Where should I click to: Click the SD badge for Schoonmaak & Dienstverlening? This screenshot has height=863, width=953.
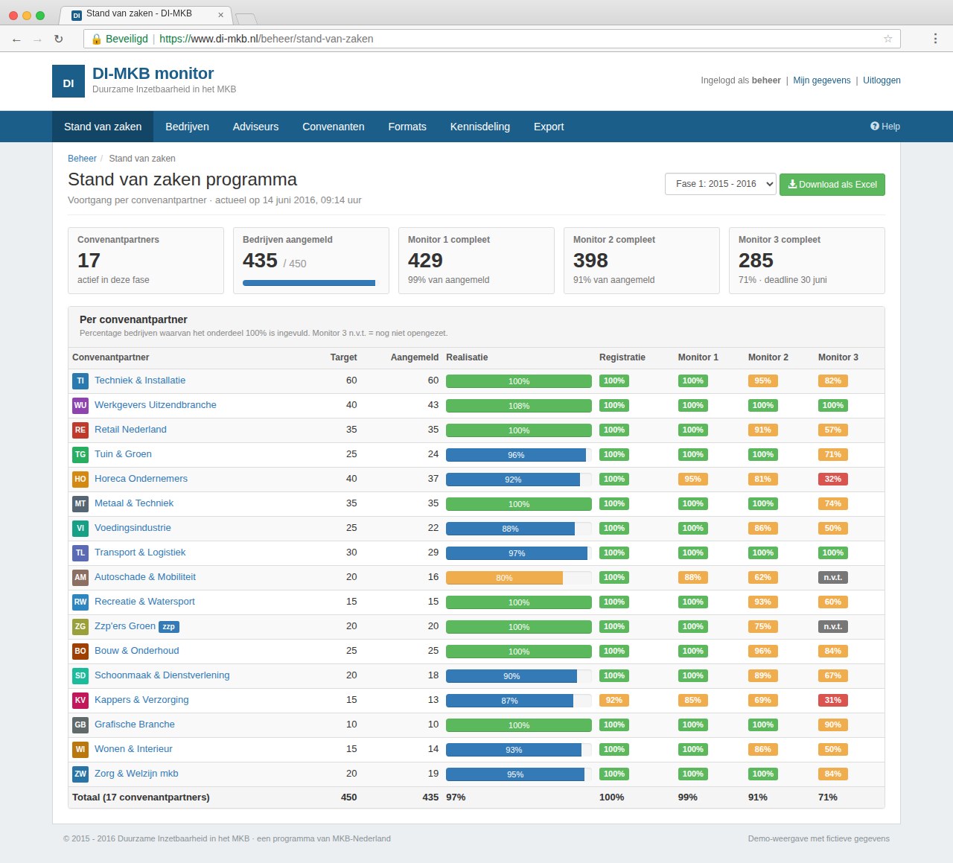tap(80, 675)
